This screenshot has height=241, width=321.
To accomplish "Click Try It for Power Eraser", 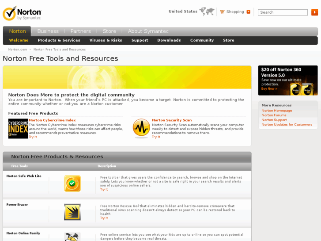I will click(104, 218).
